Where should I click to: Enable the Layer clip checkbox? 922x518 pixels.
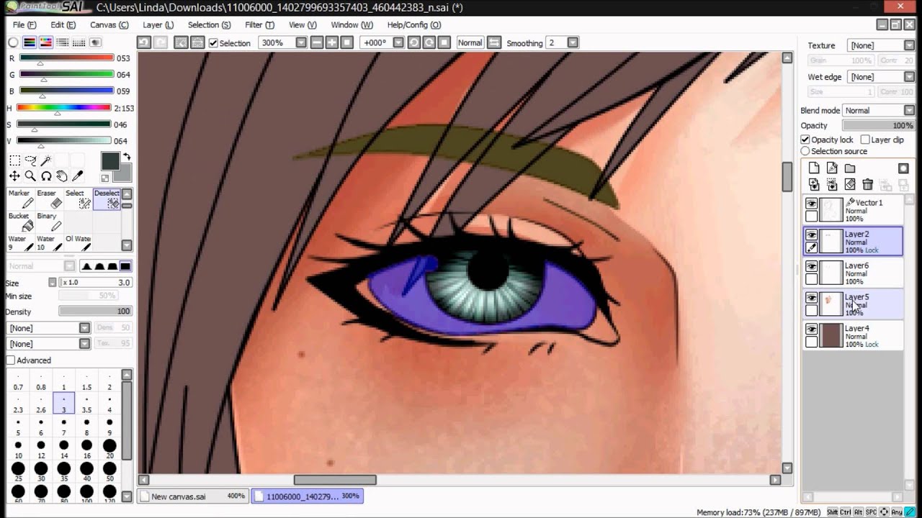pyautogui.click(x=865, y=140)
